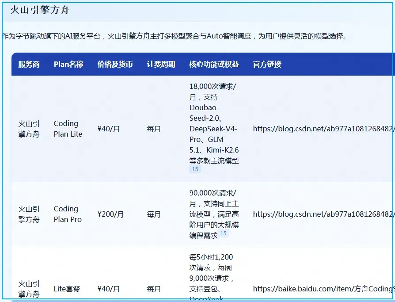
Task: Click citation badge 15 in Coding Plan Lite row
Action: pos(195,169)
